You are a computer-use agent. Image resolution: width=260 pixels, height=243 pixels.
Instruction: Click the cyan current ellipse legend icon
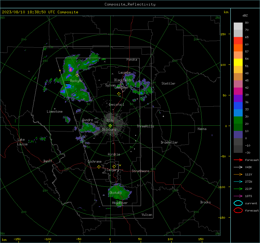[x=238, y=203]
